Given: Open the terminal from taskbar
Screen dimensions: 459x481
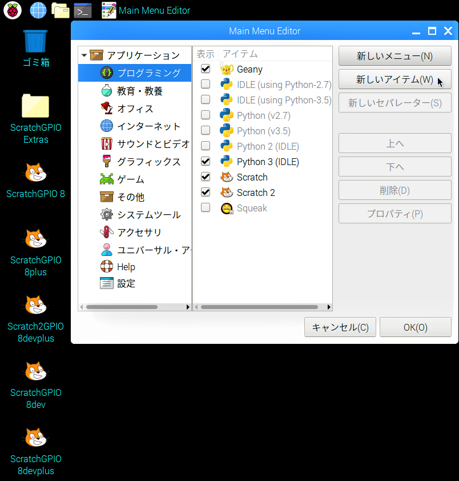Looking at the screenshot, I should (83, 10).
